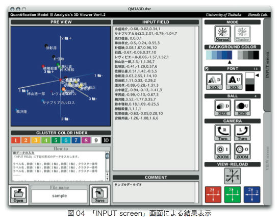Viewport: 279px width, 224px height.
Task: Click the File name field containing sample
Action: coord(60,196)
